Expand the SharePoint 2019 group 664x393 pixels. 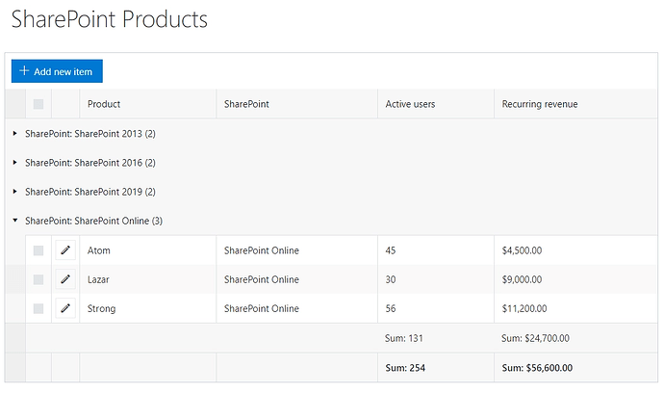[15, 192]
